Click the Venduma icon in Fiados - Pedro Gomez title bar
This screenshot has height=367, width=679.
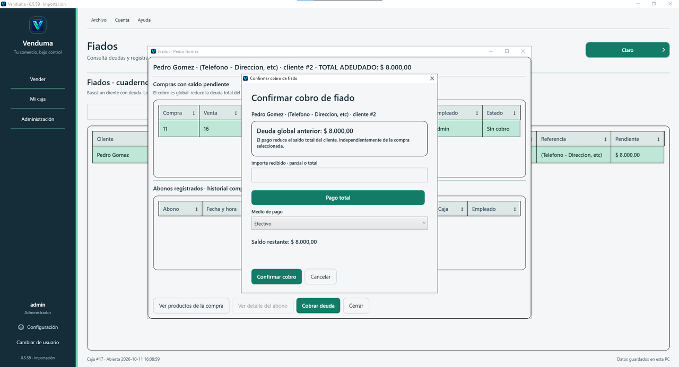[154, 51]
